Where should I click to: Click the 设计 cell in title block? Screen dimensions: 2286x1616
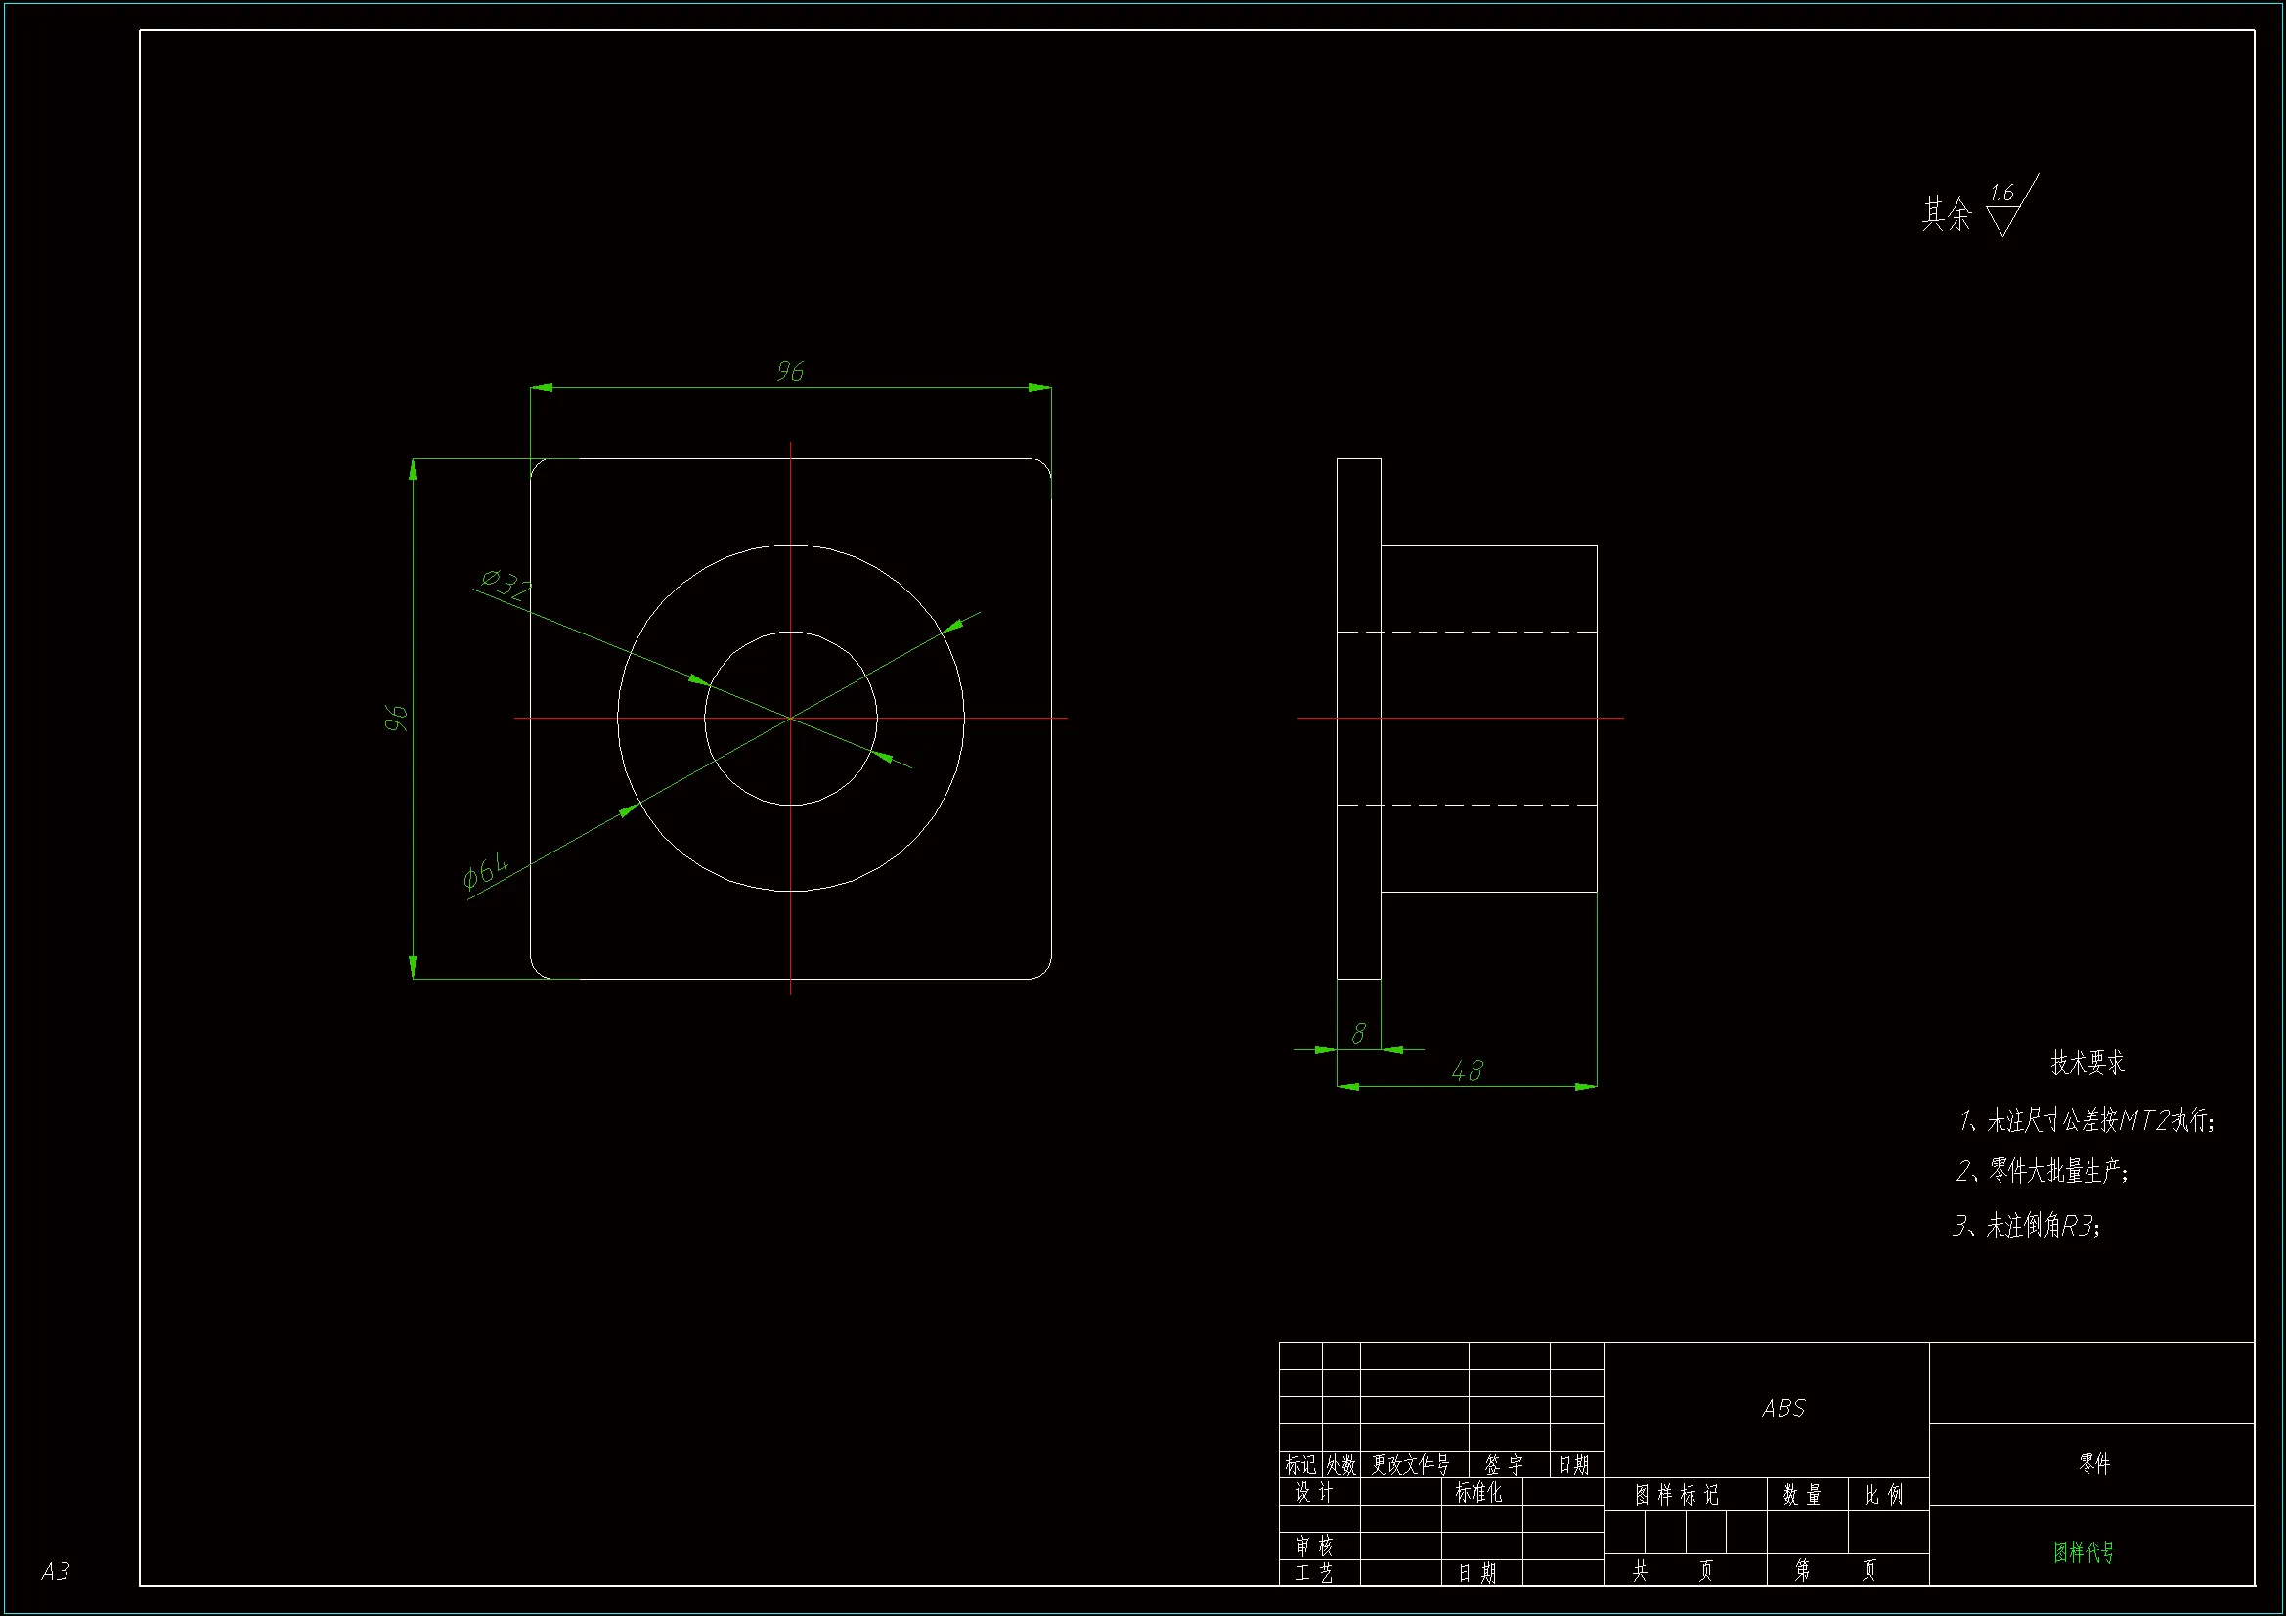1313,1492
